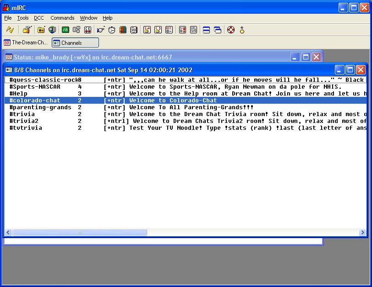Select the #tvtrivia channel row

click(186, 128)
